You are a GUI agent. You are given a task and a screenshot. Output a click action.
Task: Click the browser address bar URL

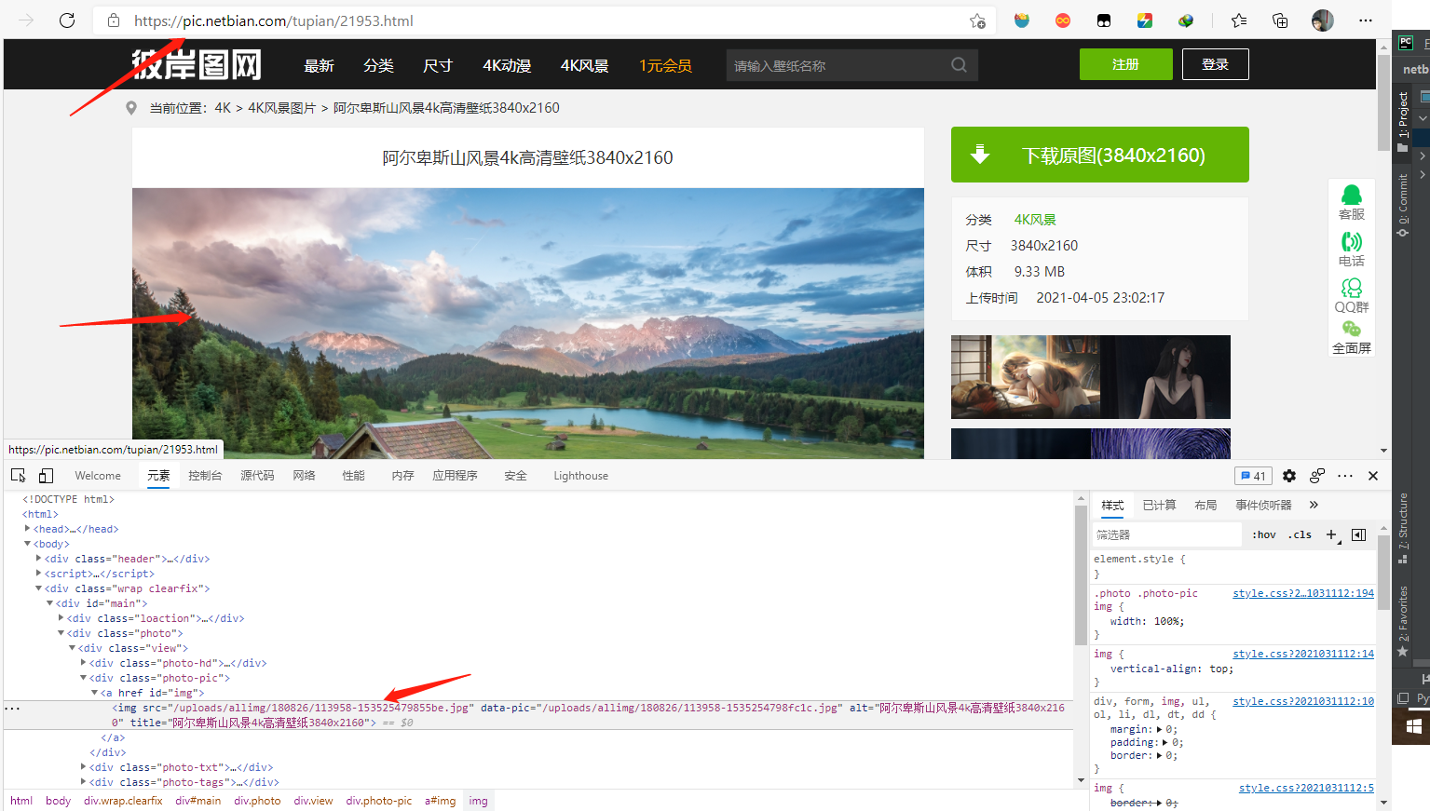[x=274, y=20]
